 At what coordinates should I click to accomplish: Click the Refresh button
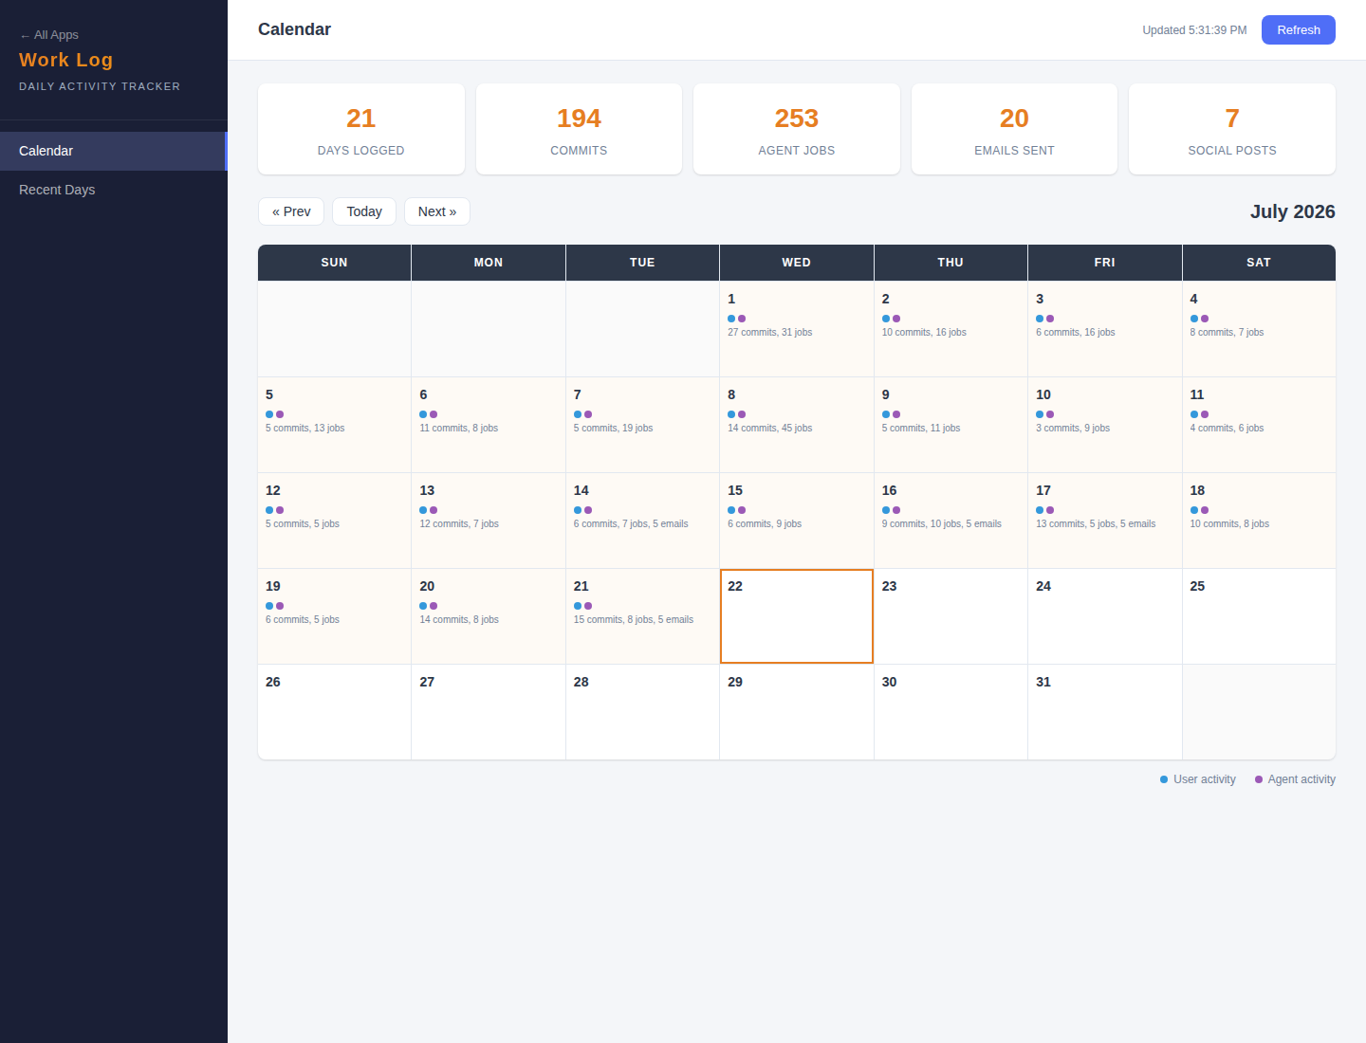1298,29
